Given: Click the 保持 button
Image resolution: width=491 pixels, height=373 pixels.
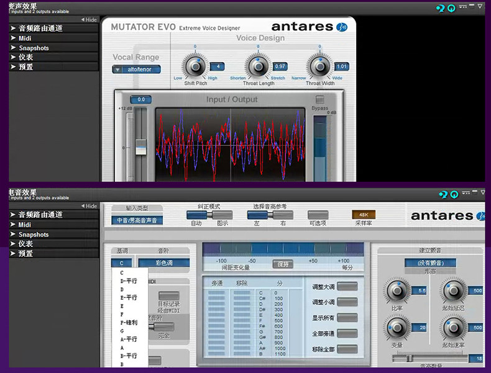Looking at the screenshot, I should pos(283,264).
